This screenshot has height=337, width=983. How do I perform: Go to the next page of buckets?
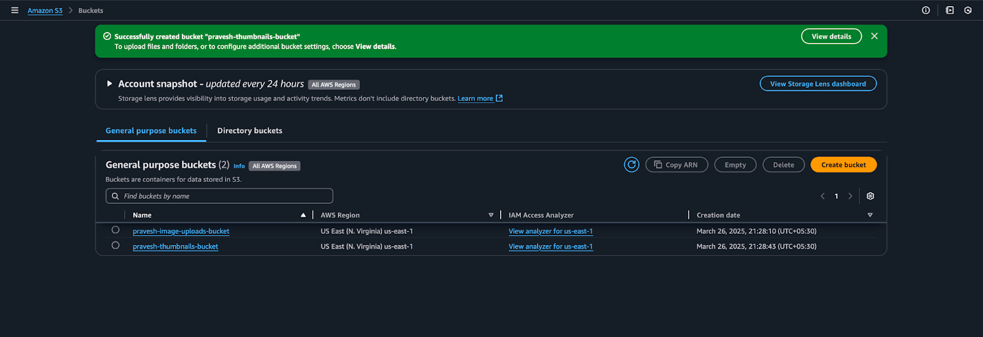point(850,196)
